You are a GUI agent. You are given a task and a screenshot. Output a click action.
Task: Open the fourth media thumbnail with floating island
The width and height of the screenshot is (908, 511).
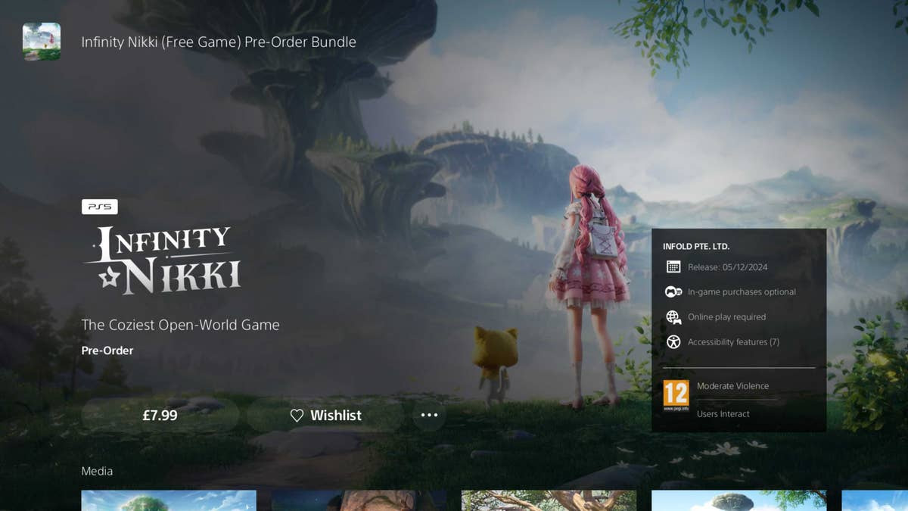click(x=739, y=500)
